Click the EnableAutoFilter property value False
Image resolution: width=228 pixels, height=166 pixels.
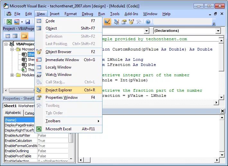[x=53, y=135]
